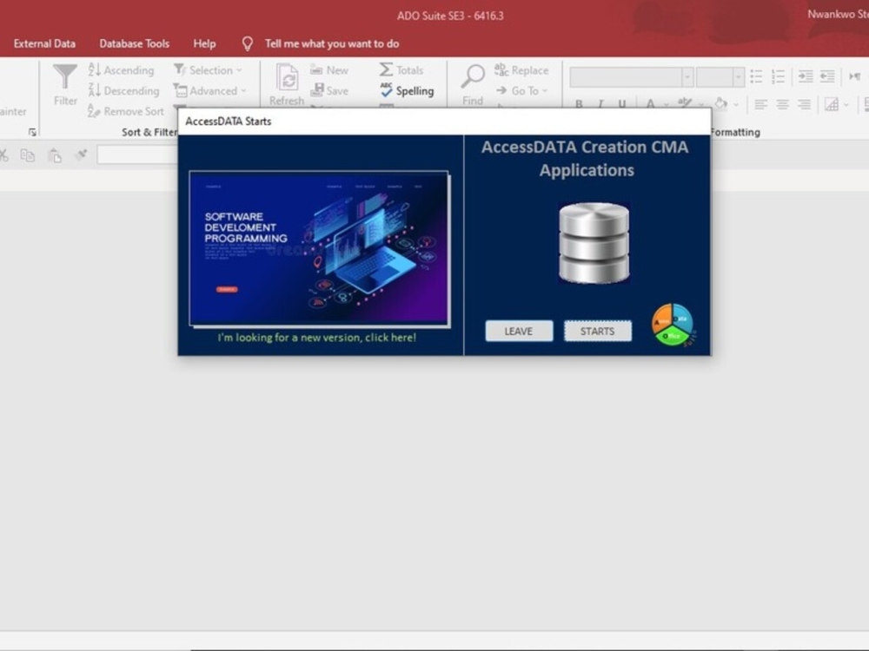The image size is (869, 651).
Task: Click the new version link text
Action: pyautogui.click(x=316, y=337)
